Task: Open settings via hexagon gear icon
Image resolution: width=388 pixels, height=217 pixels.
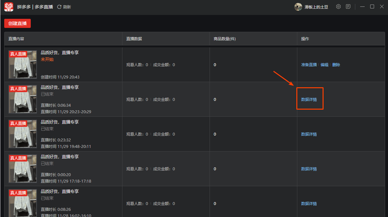Action: (x=338, y=6)
